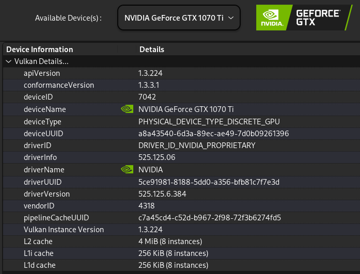The width and height of the screenshot is (360, 274).
Task: Select the L1d cache row label
Action: [39, 266]
